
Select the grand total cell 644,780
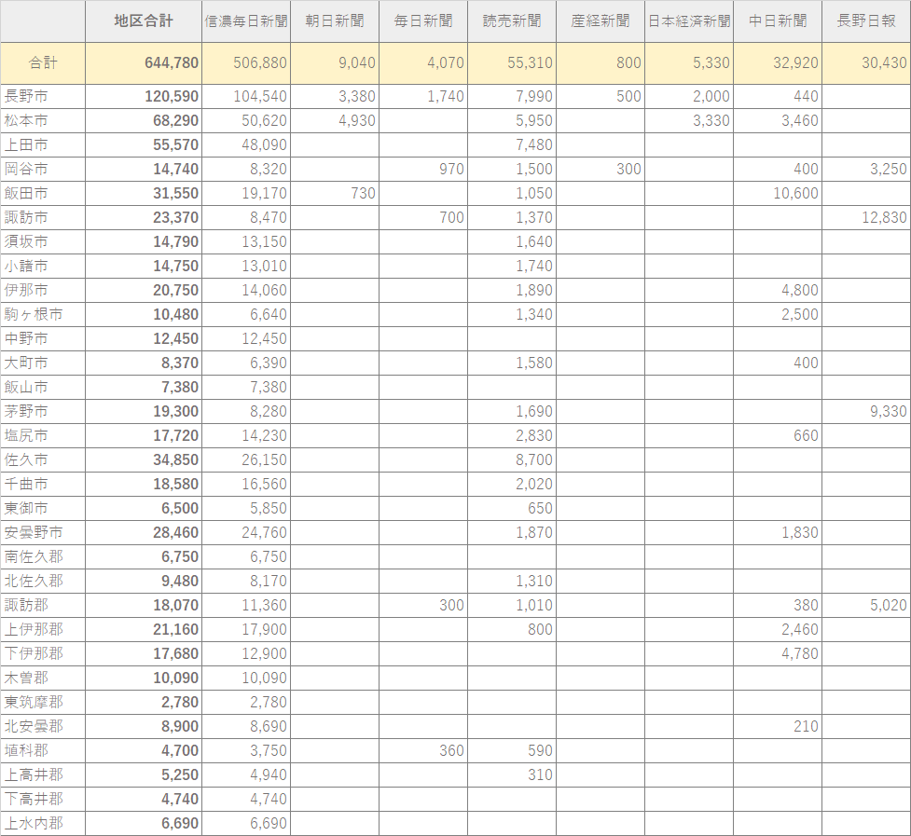tap(144, 62)
